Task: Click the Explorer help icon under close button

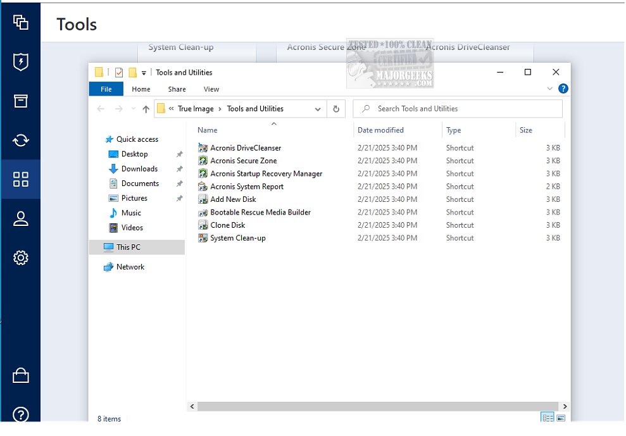Action: (563, 89)
